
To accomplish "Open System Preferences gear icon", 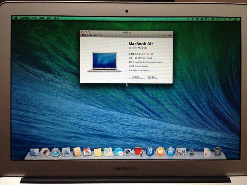I will pos(181,152).
